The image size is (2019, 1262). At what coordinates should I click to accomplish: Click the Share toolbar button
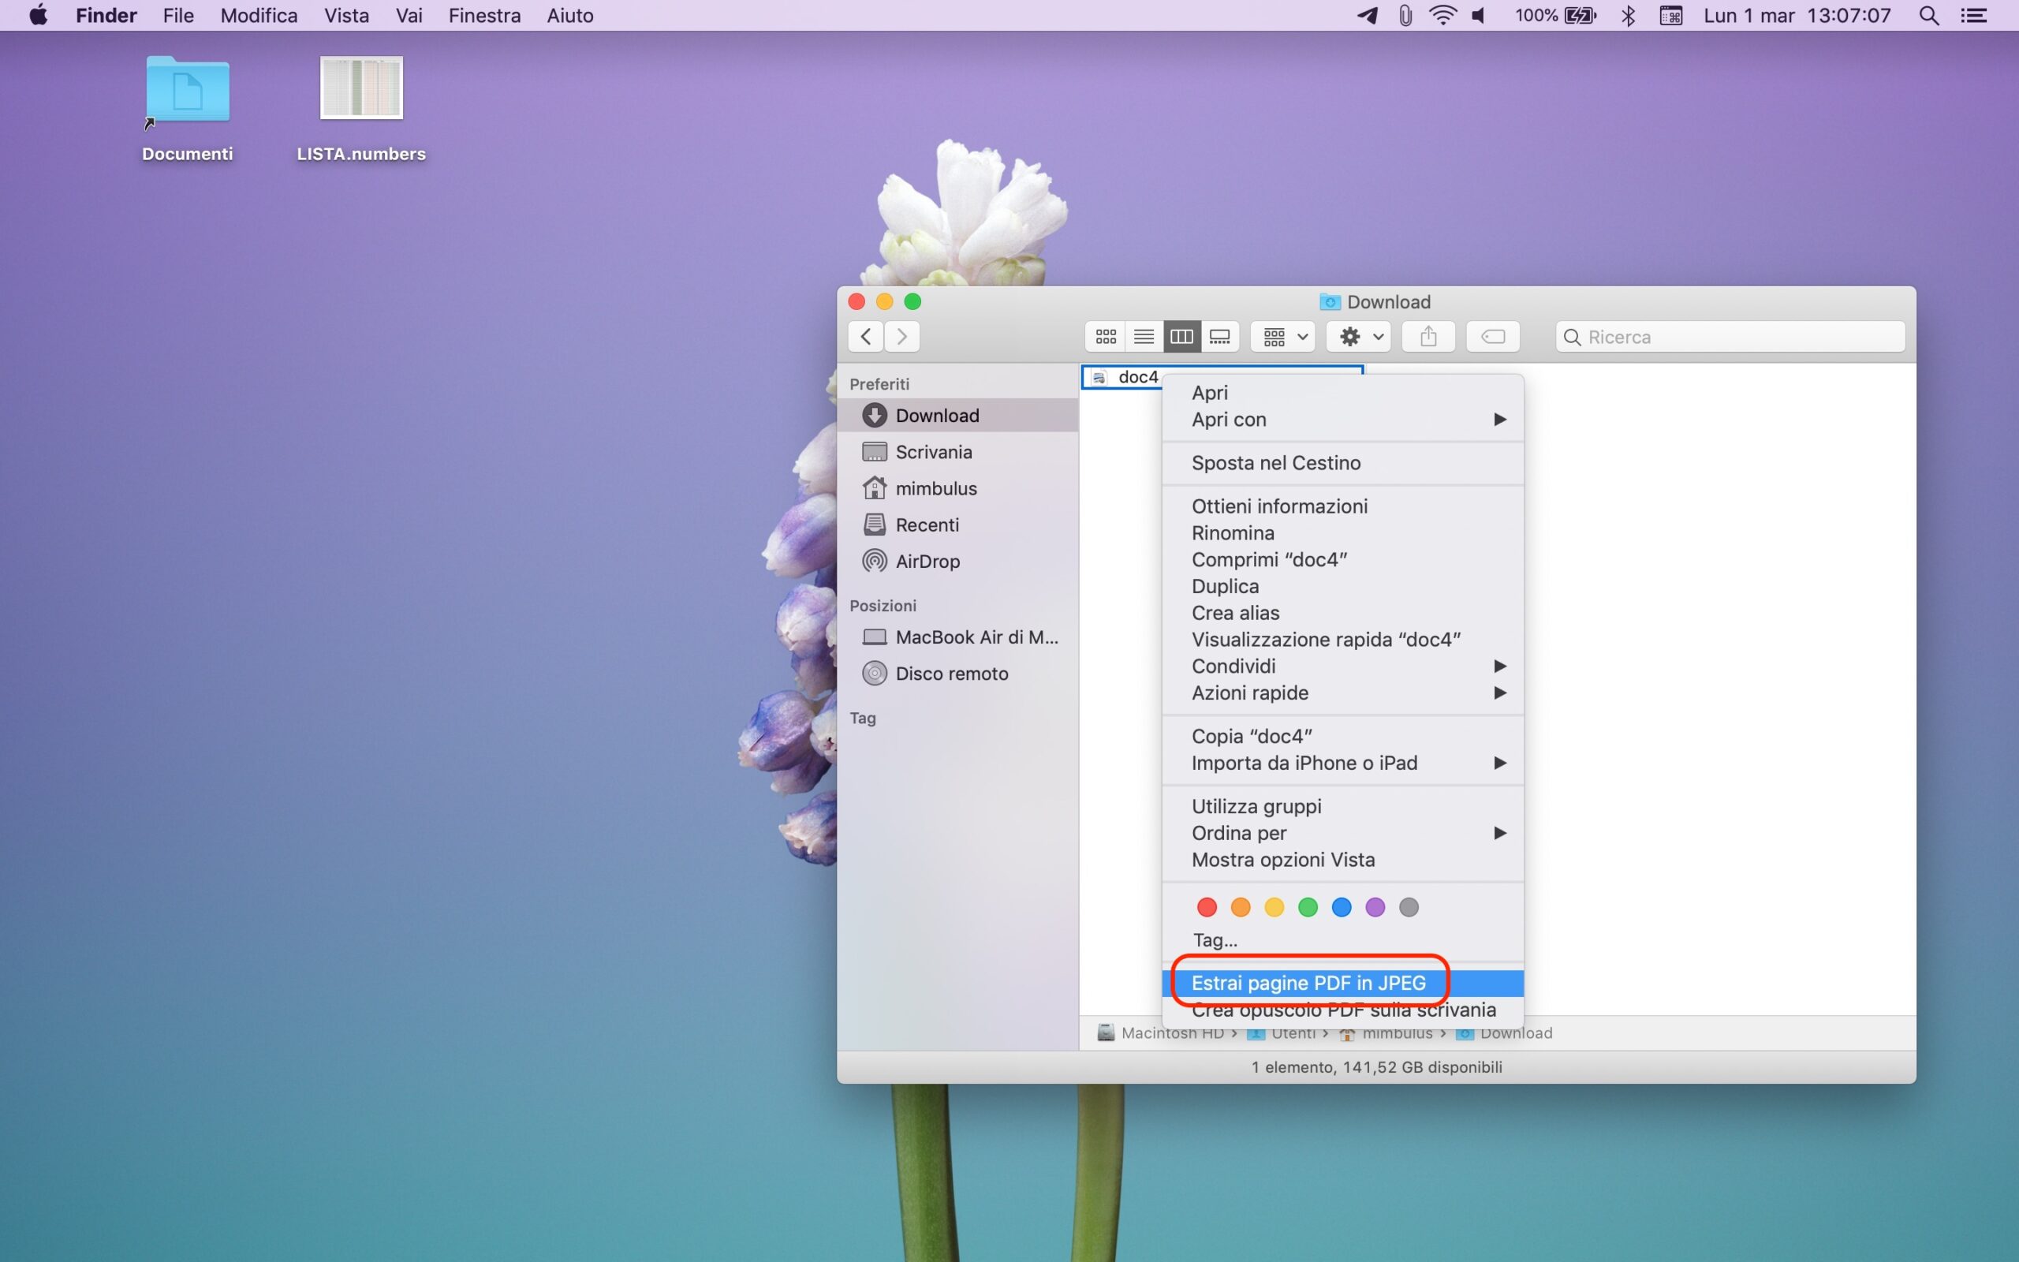(x=1428, y=336)
